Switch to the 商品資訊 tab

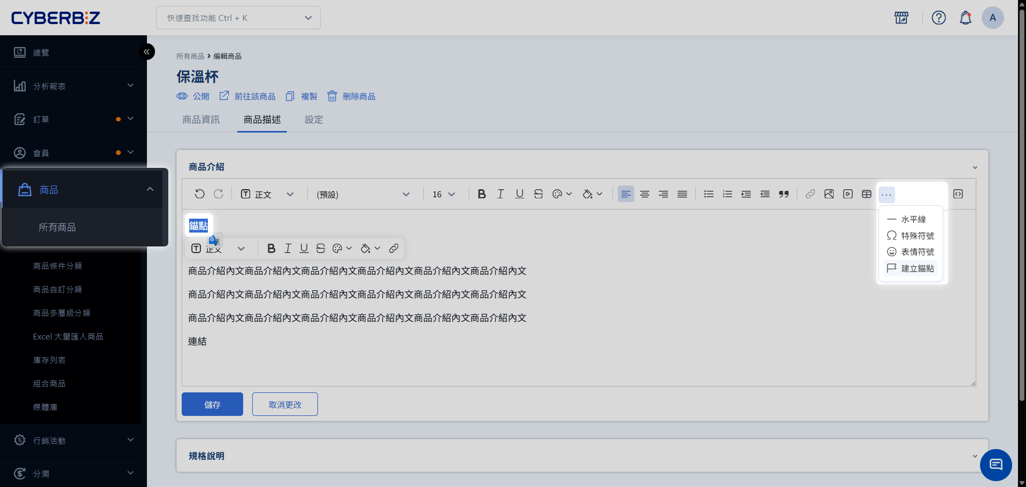tap(201, 120)
